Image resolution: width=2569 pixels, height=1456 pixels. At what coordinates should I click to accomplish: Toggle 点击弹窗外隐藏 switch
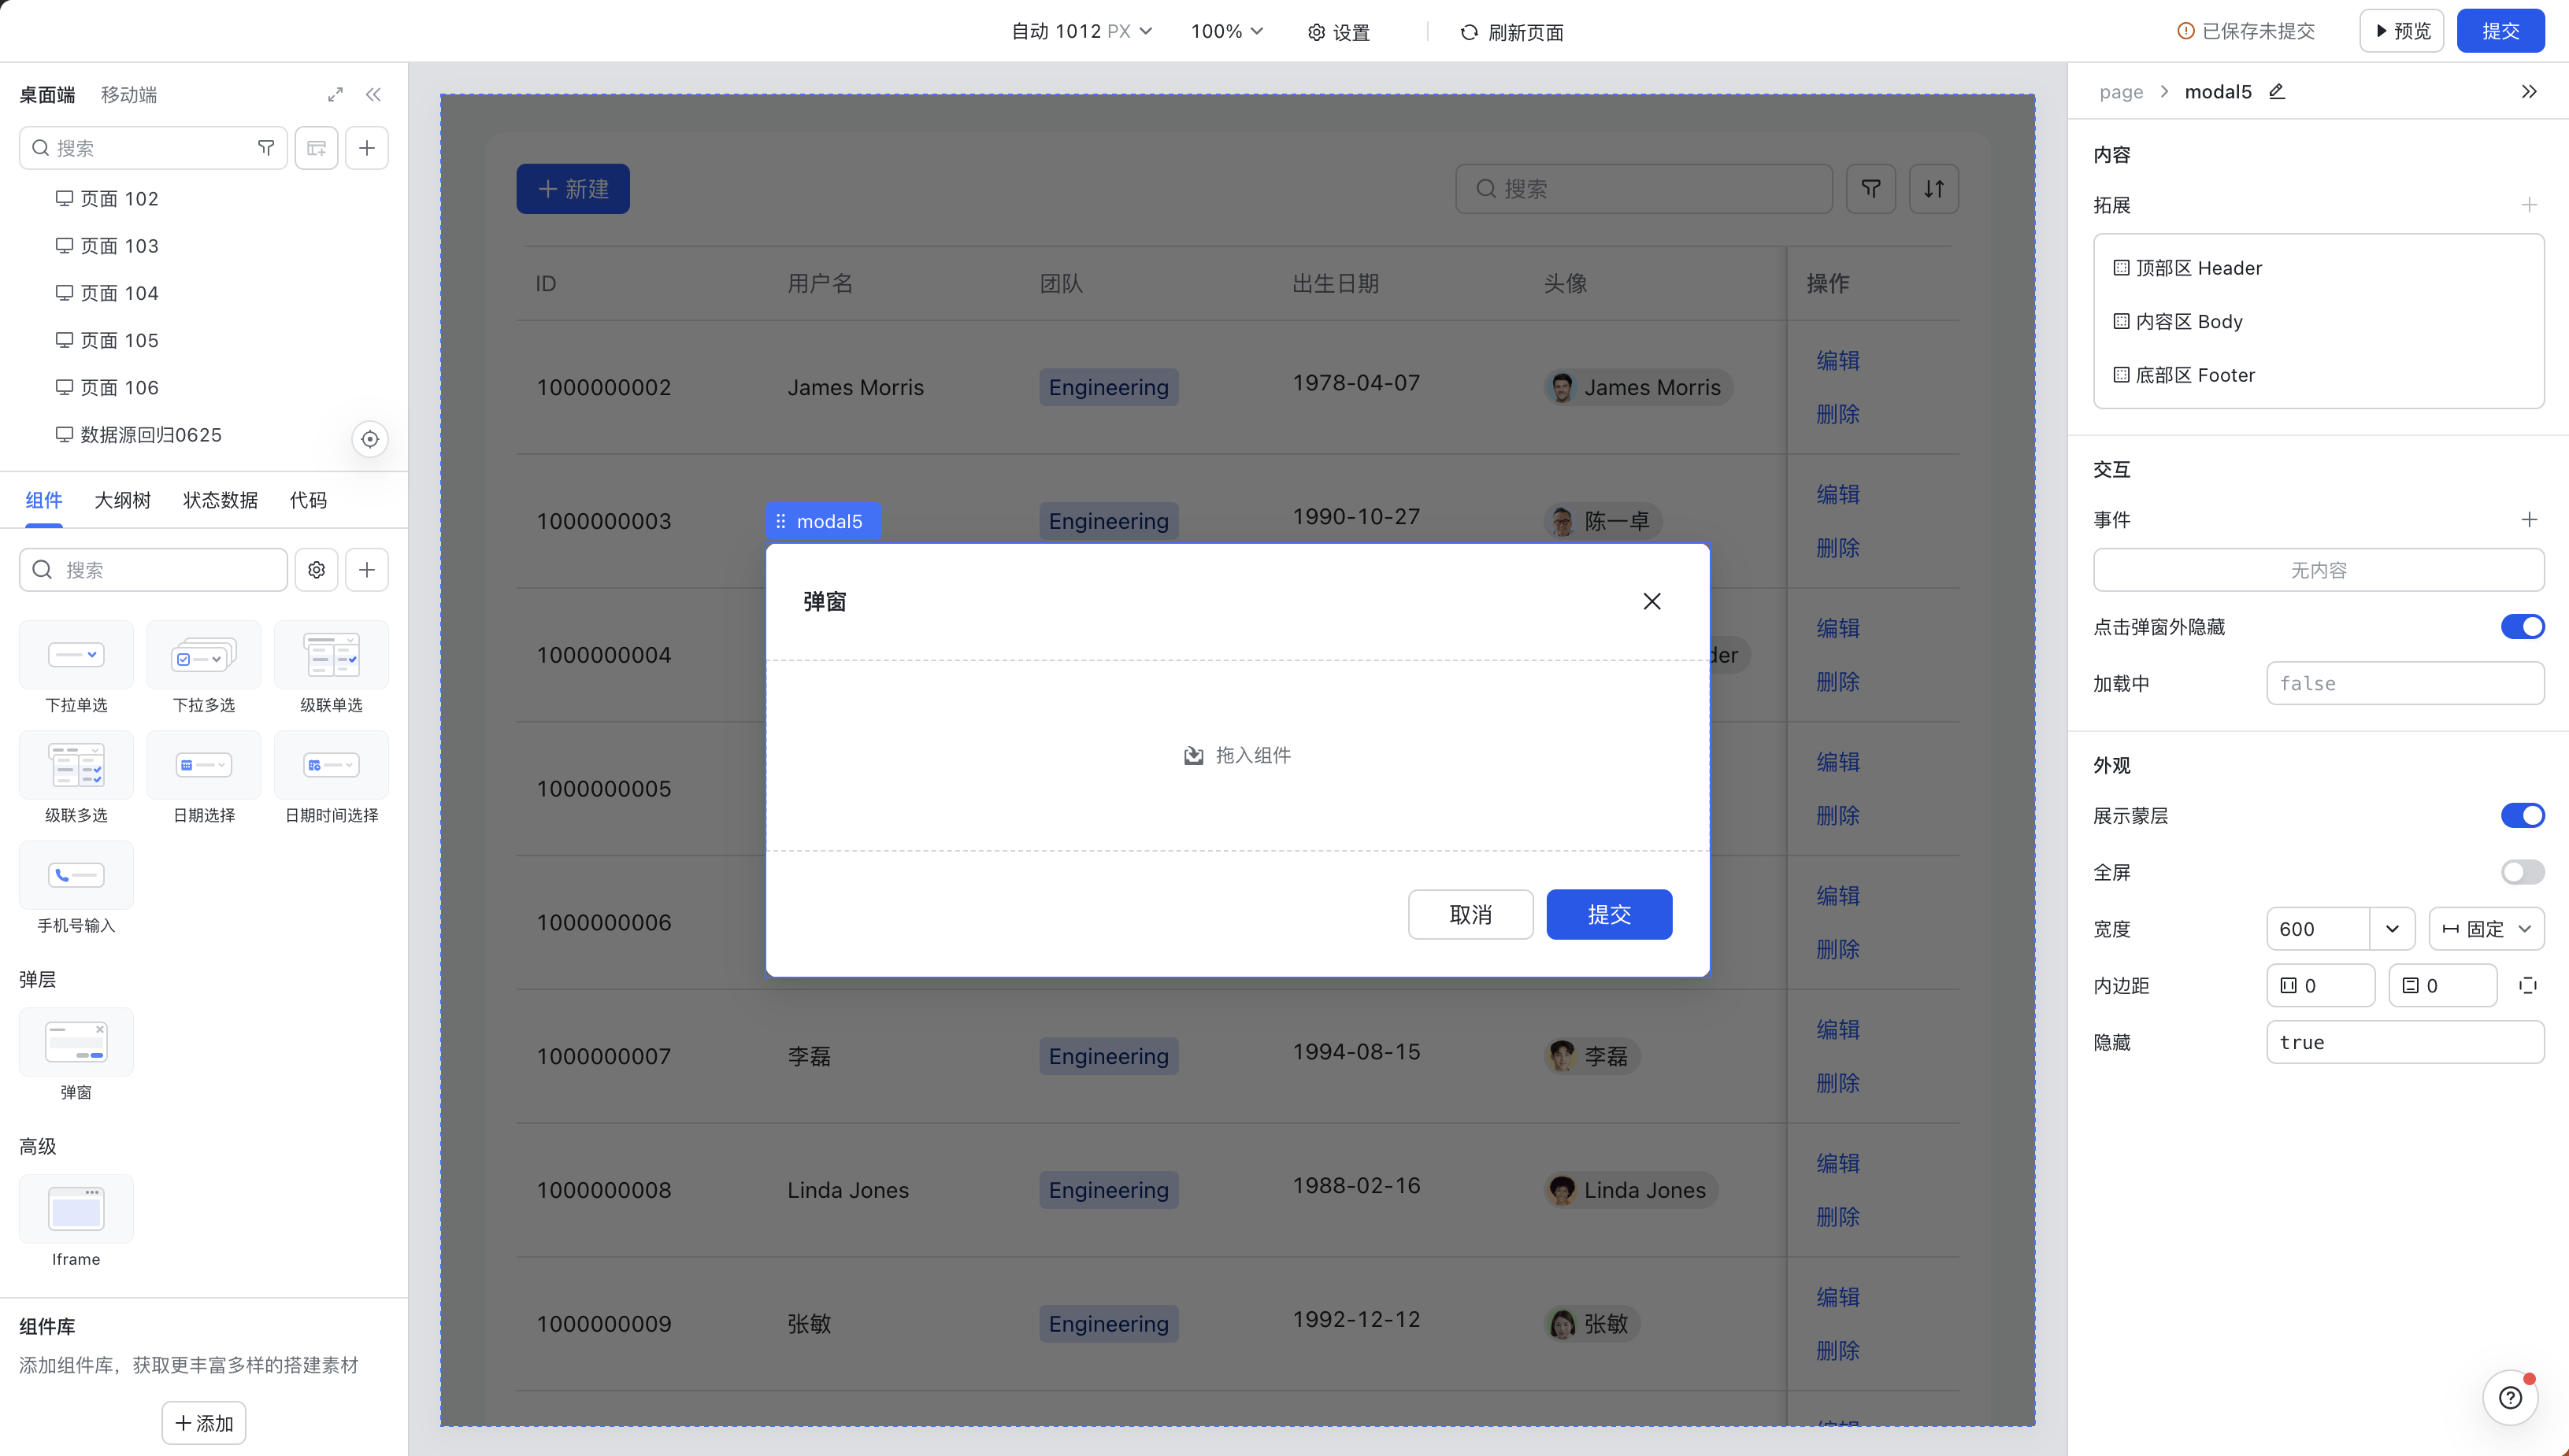click(x=2522, y=627)
